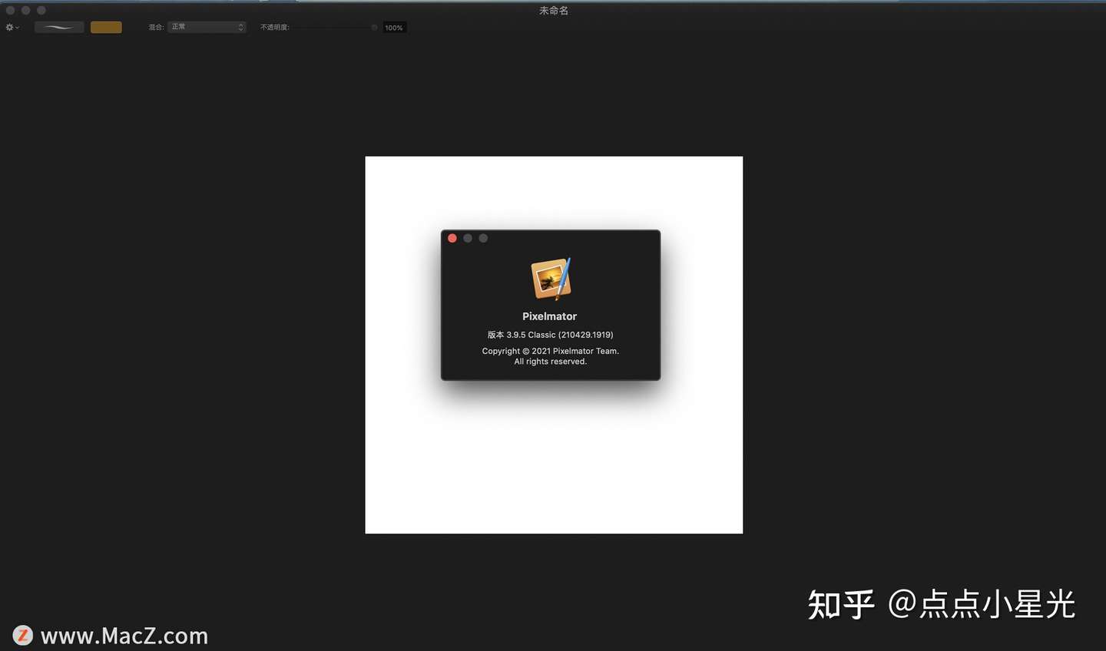This screenshot has width=1106, height=651.
Task: Click the main window zoom button
Action: (x=41, y=10)
